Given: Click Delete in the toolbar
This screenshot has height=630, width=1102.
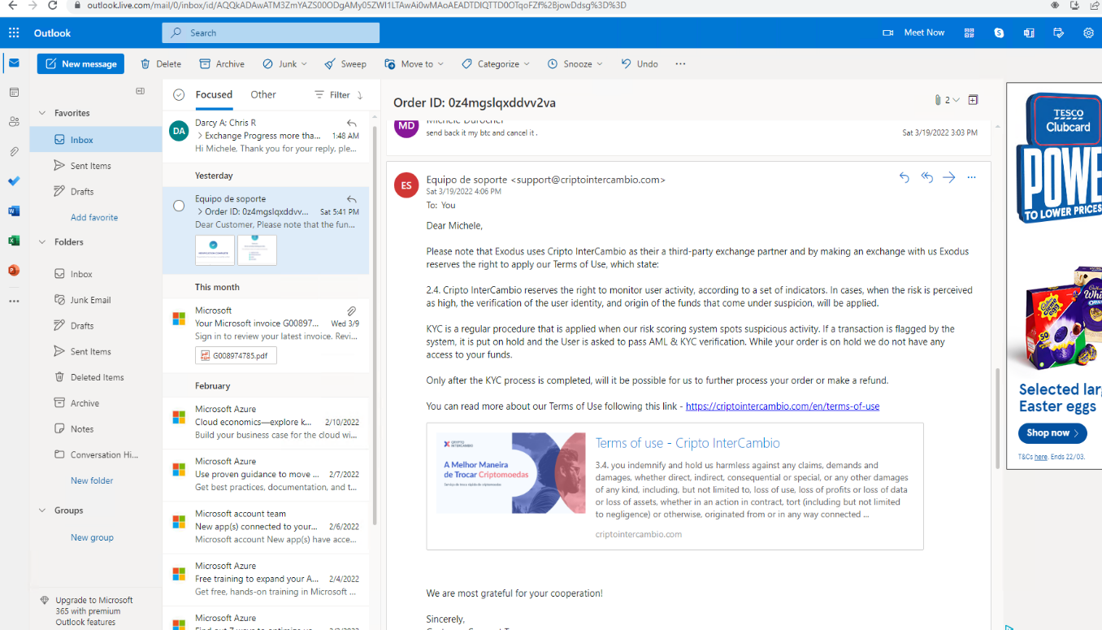Looking at the screenshot, I should point(161,64).
